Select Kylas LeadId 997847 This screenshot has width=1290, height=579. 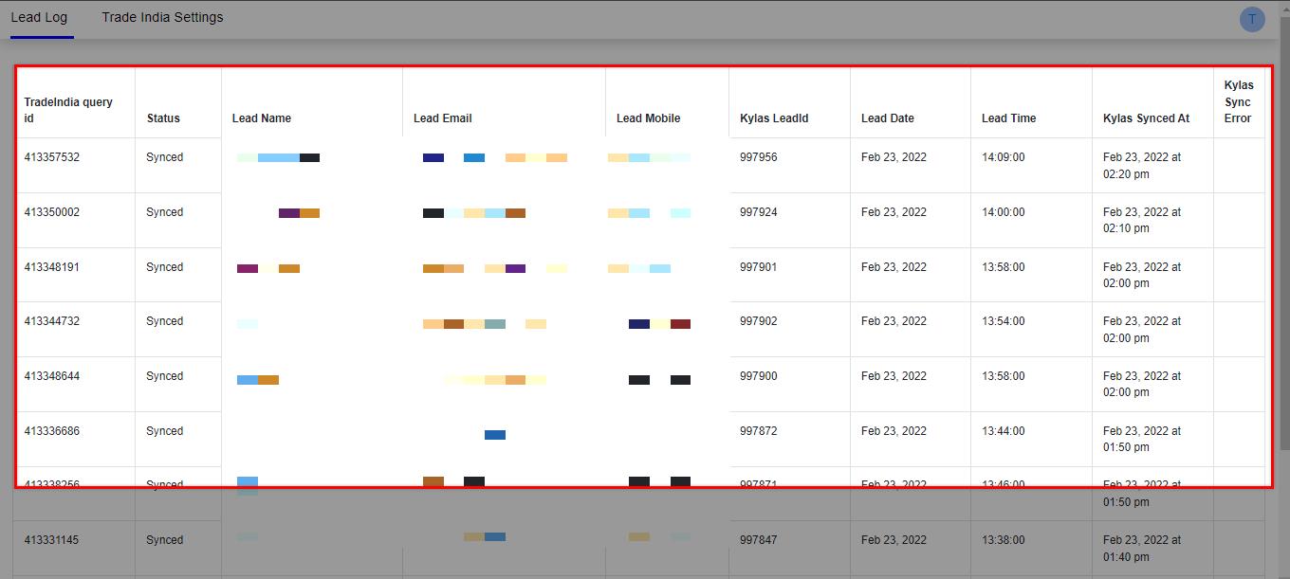[759, 540]
